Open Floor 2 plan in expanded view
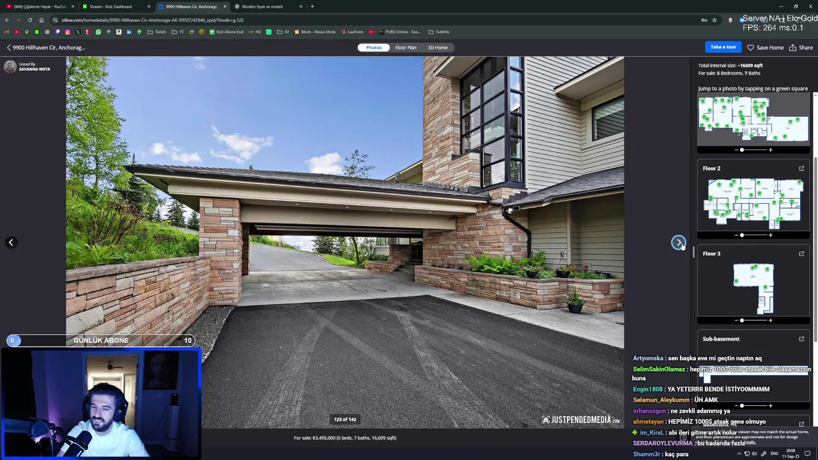Screen dimensions: 818x460 tap(801, 169)
